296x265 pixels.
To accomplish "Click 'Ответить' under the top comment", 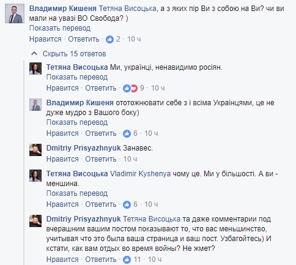I will (84, 39).
